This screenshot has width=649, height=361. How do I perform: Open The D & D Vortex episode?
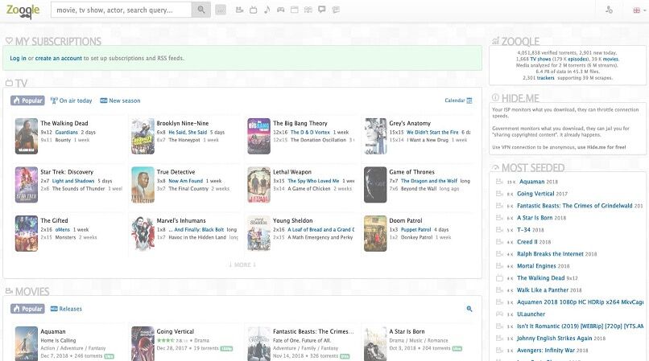tap(310, 133)
